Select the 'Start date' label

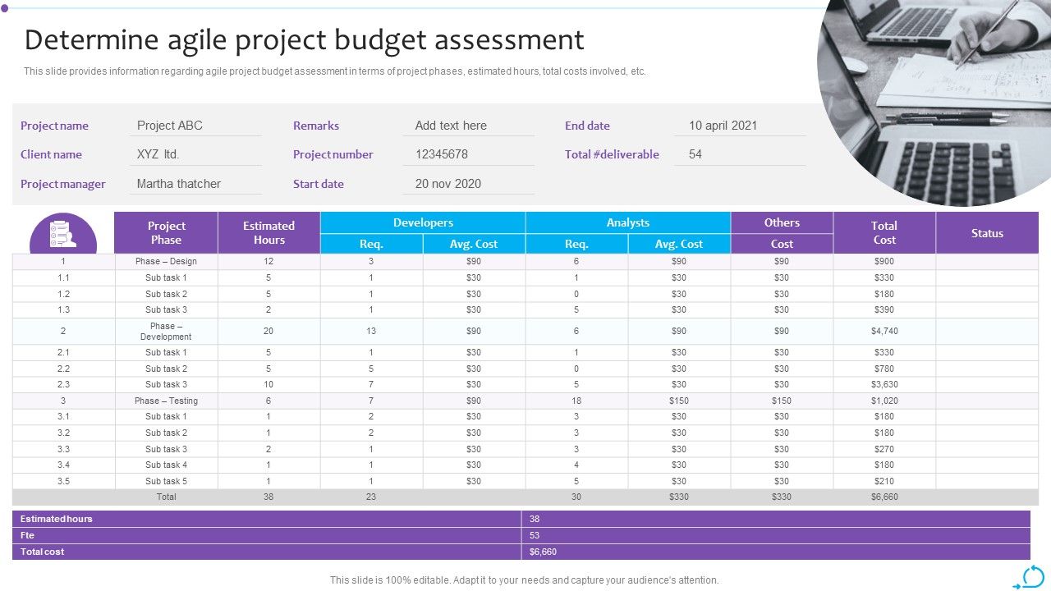pos(319,184)
